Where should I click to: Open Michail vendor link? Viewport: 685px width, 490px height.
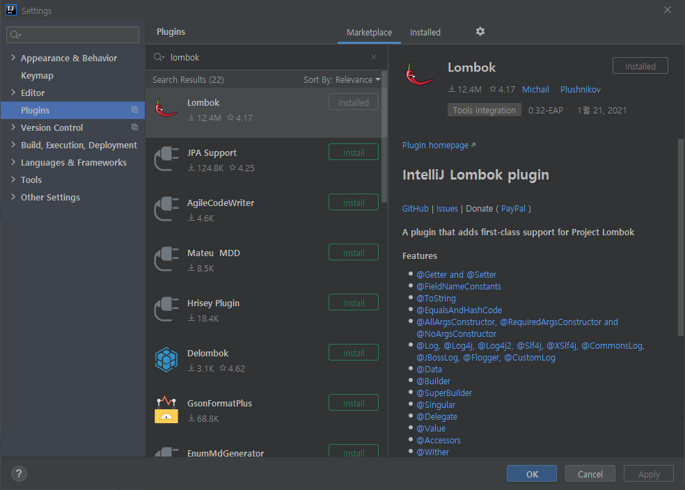pos(535,90)
